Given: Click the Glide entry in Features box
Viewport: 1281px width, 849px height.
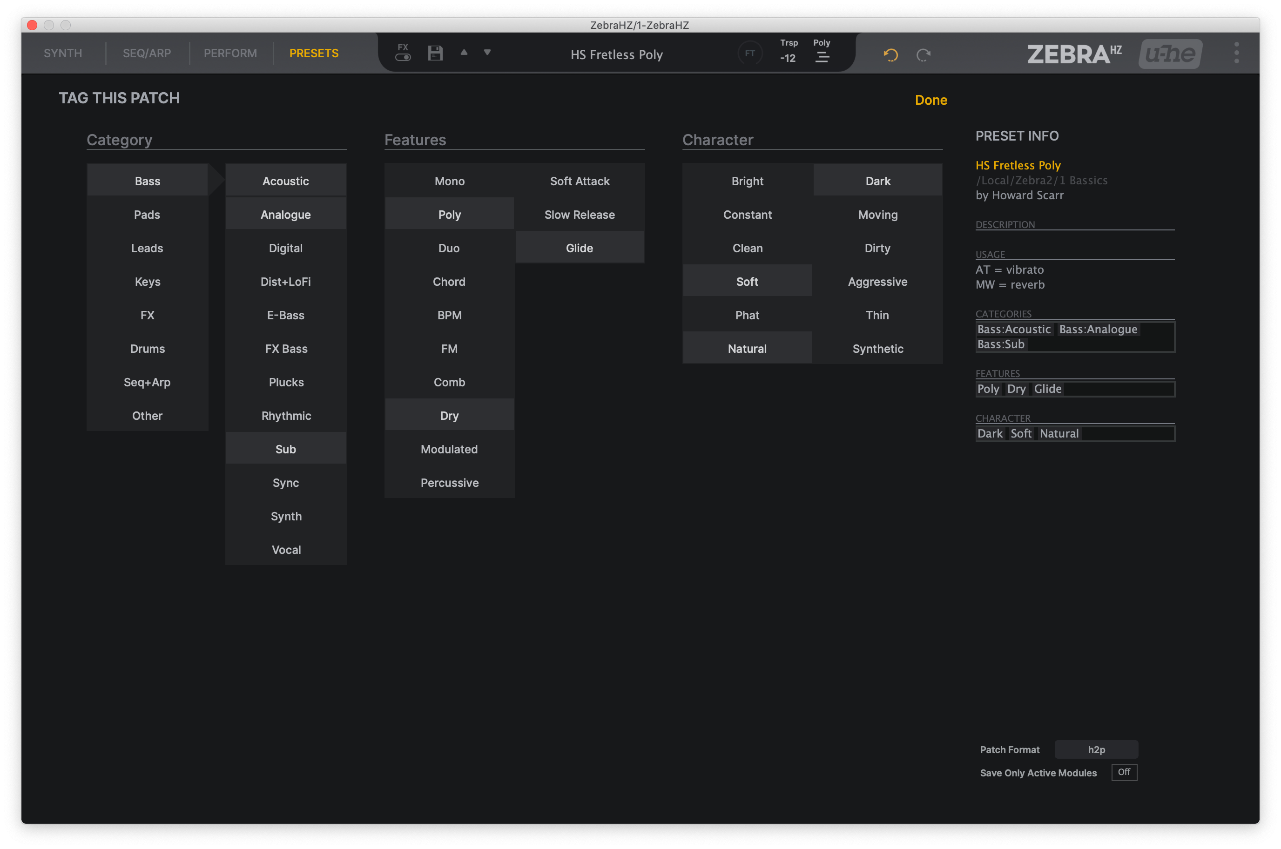Looking at the screenshot, I should (1048, 389).
